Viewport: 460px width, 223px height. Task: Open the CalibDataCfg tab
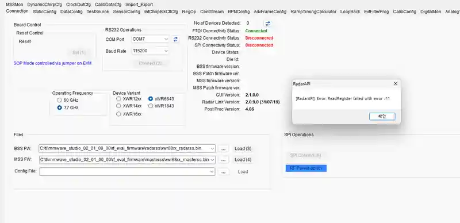pos(108,5)
